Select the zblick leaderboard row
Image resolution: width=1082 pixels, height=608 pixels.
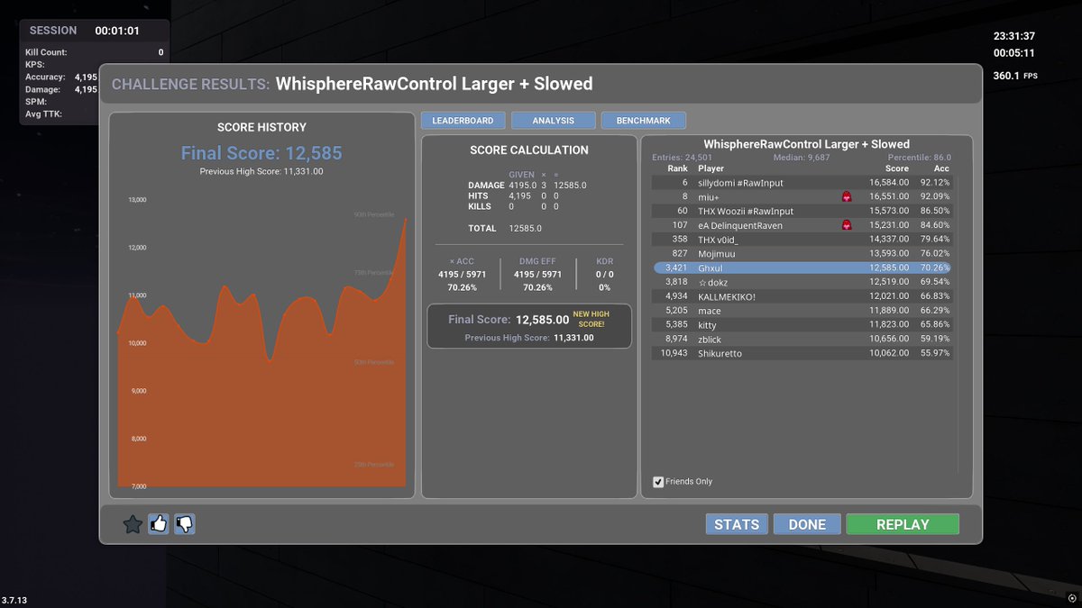pyautogui.click(x=802, y=340)
